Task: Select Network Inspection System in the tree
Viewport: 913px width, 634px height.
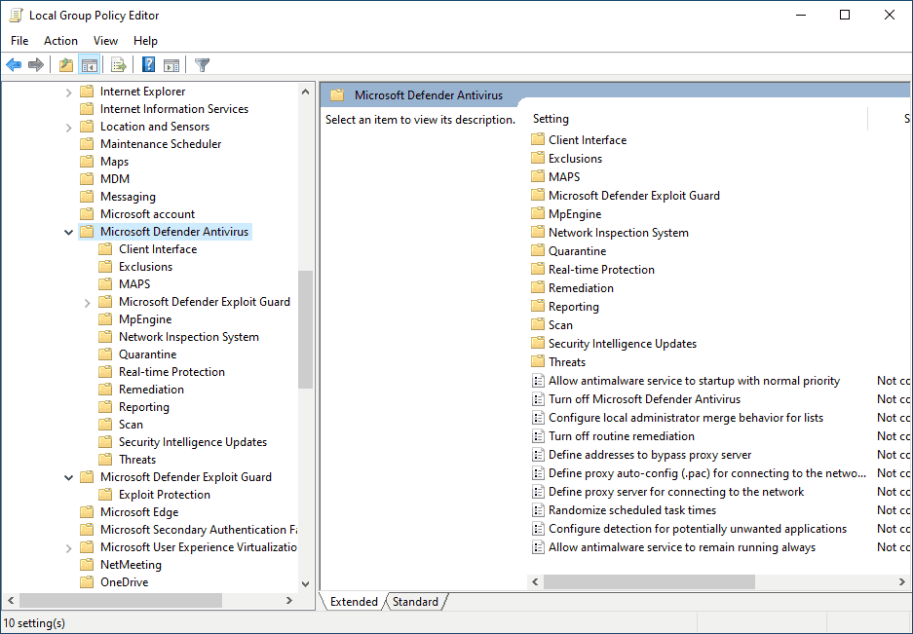Action: (x=189, y=337)
